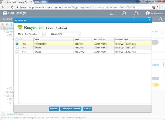Screen dimensions: 165x120
Task: Click the browser back arrow
Action: [x=4, y=7]
